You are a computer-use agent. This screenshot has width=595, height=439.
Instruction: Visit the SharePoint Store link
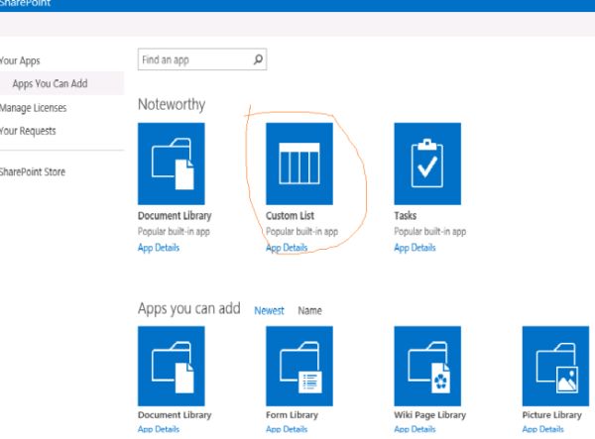coord(33,171)
